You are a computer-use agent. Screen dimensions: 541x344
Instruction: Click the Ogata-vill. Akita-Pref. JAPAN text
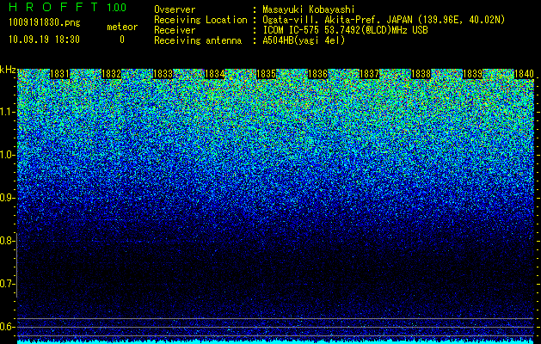coord(384,20)
